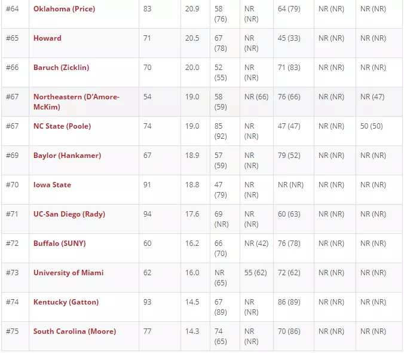
Task: Click the 17.6 score in UC-San Diego's row
Action: [x=192, y=214]
